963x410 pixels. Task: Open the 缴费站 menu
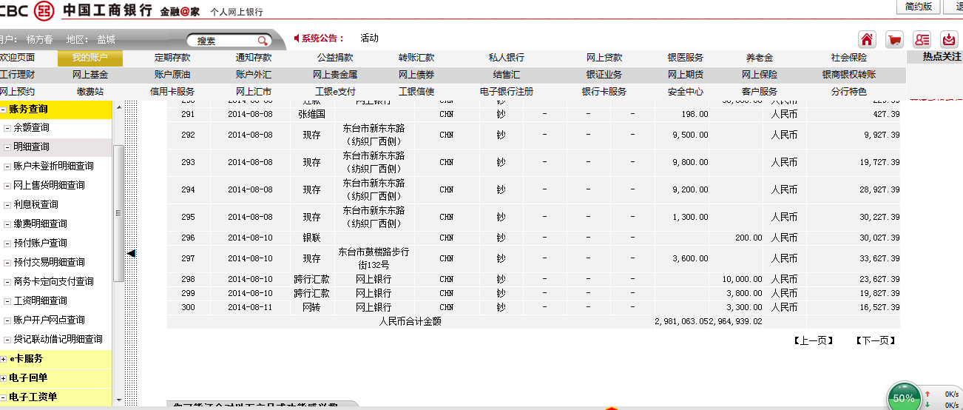tap(90, 92)
